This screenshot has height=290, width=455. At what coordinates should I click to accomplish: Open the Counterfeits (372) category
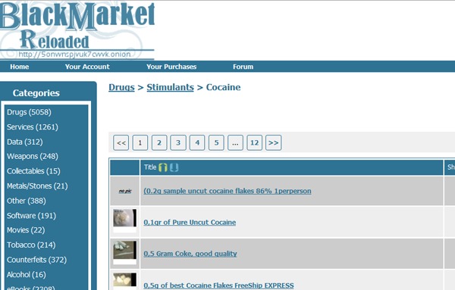tap(37, 260)
